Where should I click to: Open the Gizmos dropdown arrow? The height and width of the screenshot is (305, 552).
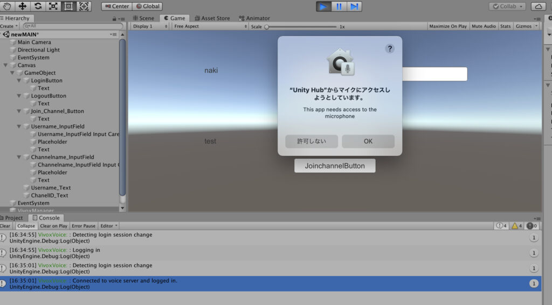(x=536, y=26)
